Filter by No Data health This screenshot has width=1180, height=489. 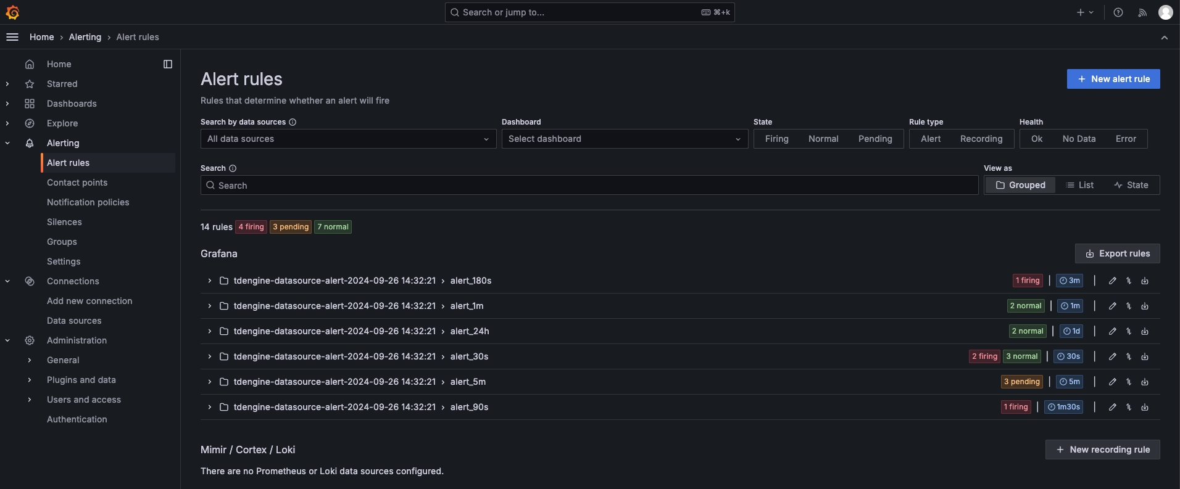pyautogui.click(x=1079, y=139)
